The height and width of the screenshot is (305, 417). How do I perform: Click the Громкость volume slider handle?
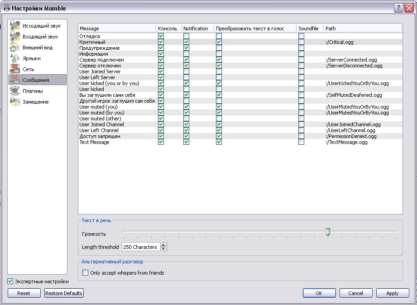(328, 232)
